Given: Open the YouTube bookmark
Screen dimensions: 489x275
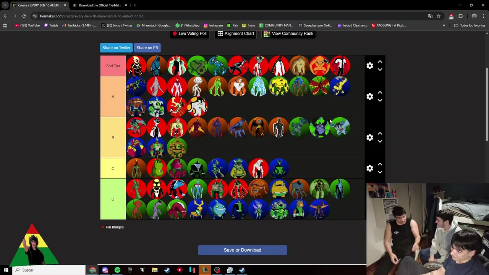Looking at the screenshot, I should [27, 26].
